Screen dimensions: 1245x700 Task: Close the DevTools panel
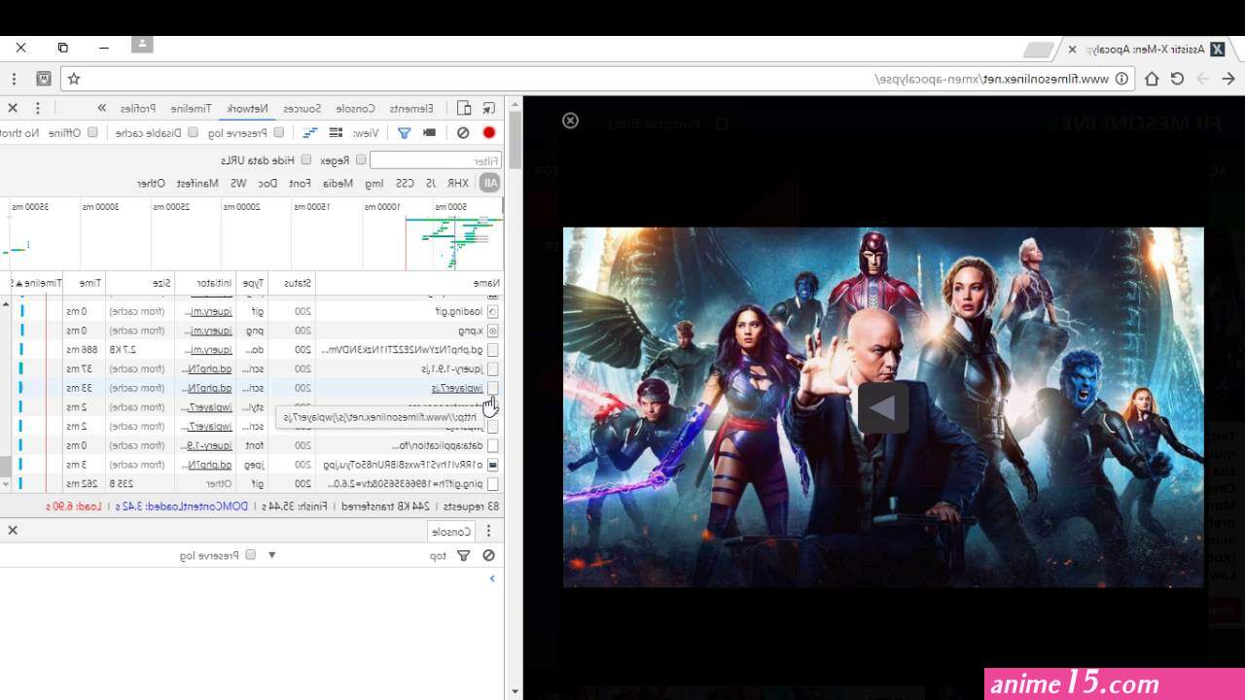13,108
